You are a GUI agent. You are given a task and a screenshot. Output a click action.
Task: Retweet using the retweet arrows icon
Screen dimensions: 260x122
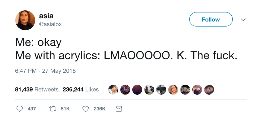(x=53, y=108)
